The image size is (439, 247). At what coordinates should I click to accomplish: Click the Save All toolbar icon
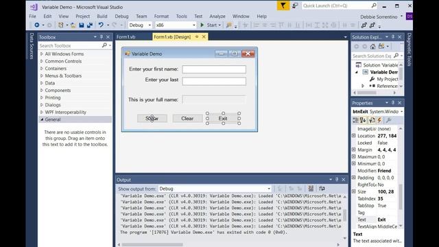click(90, 25)
